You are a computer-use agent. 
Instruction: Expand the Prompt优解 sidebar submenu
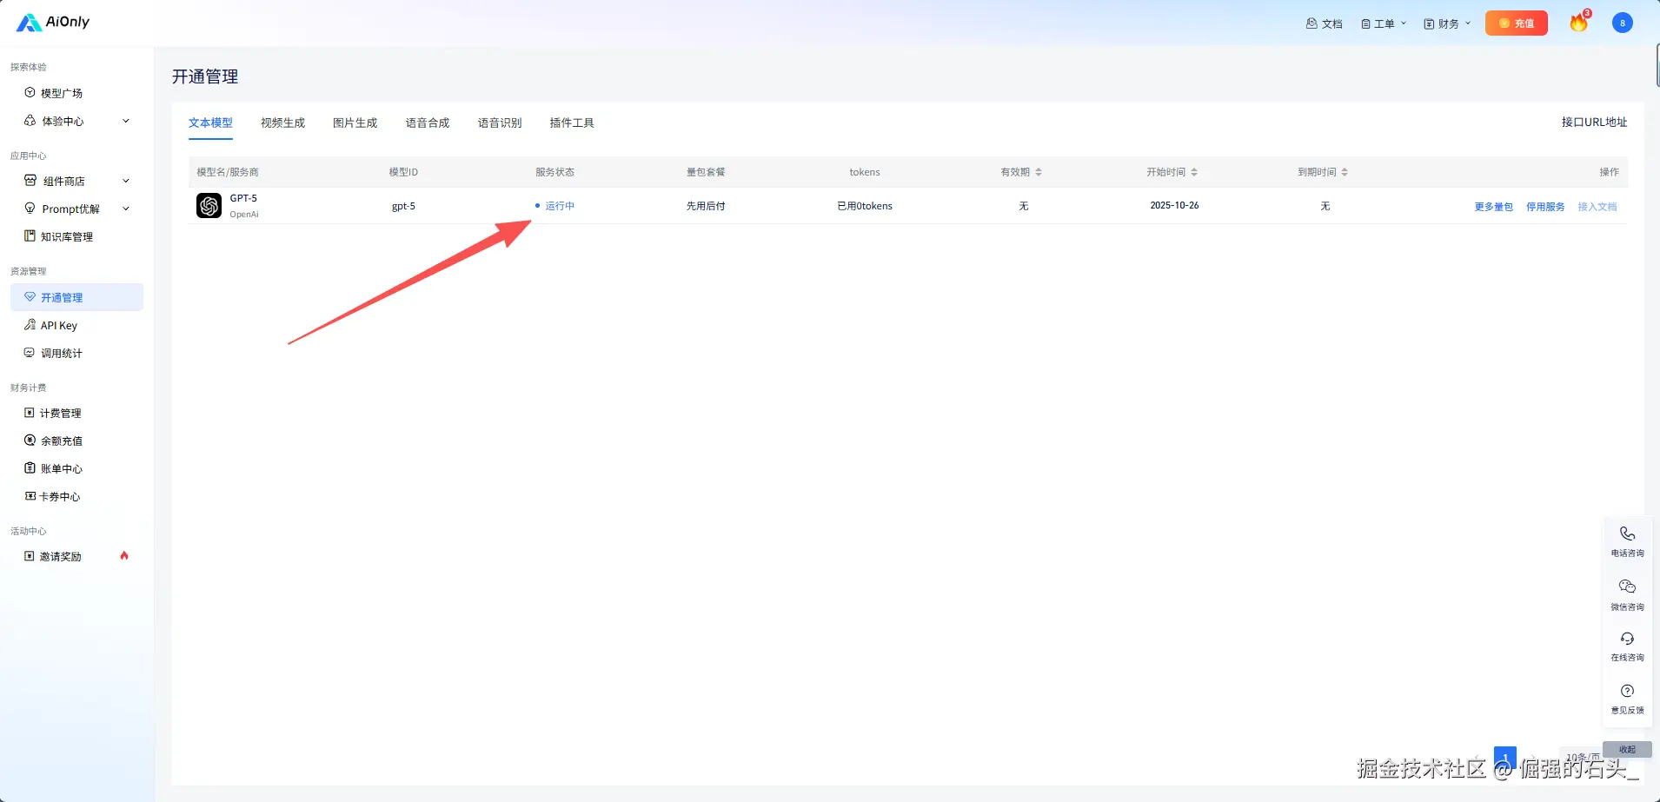pos(126,209)
